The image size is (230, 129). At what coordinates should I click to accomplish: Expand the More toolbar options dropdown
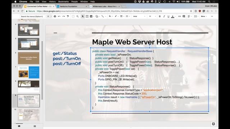click(x=204, y=16)
